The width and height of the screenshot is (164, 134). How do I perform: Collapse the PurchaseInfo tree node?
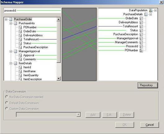[11, 23]
